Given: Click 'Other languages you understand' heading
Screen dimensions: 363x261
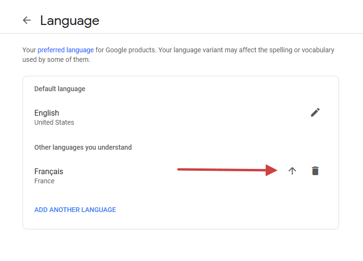Looking at the screenshot, I should (83, 147).
